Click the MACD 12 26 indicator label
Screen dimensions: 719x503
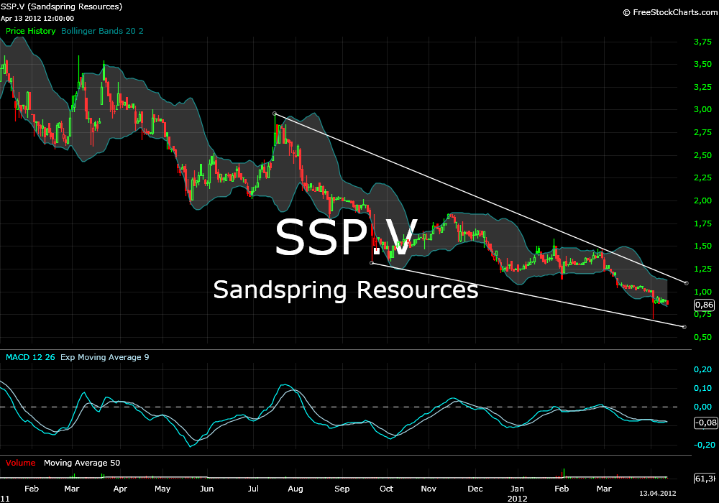coord(30,357)
